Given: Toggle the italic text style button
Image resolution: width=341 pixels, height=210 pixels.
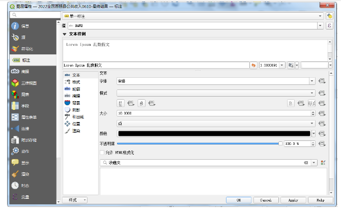Looking at the screenshot, I should tap(311, 103).
